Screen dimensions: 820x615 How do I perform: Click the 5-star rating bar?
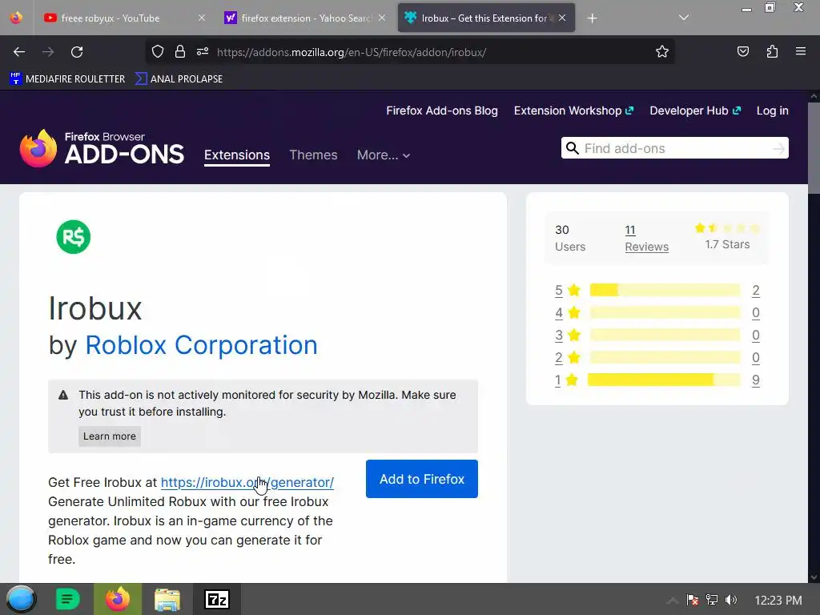click(665, 290)
